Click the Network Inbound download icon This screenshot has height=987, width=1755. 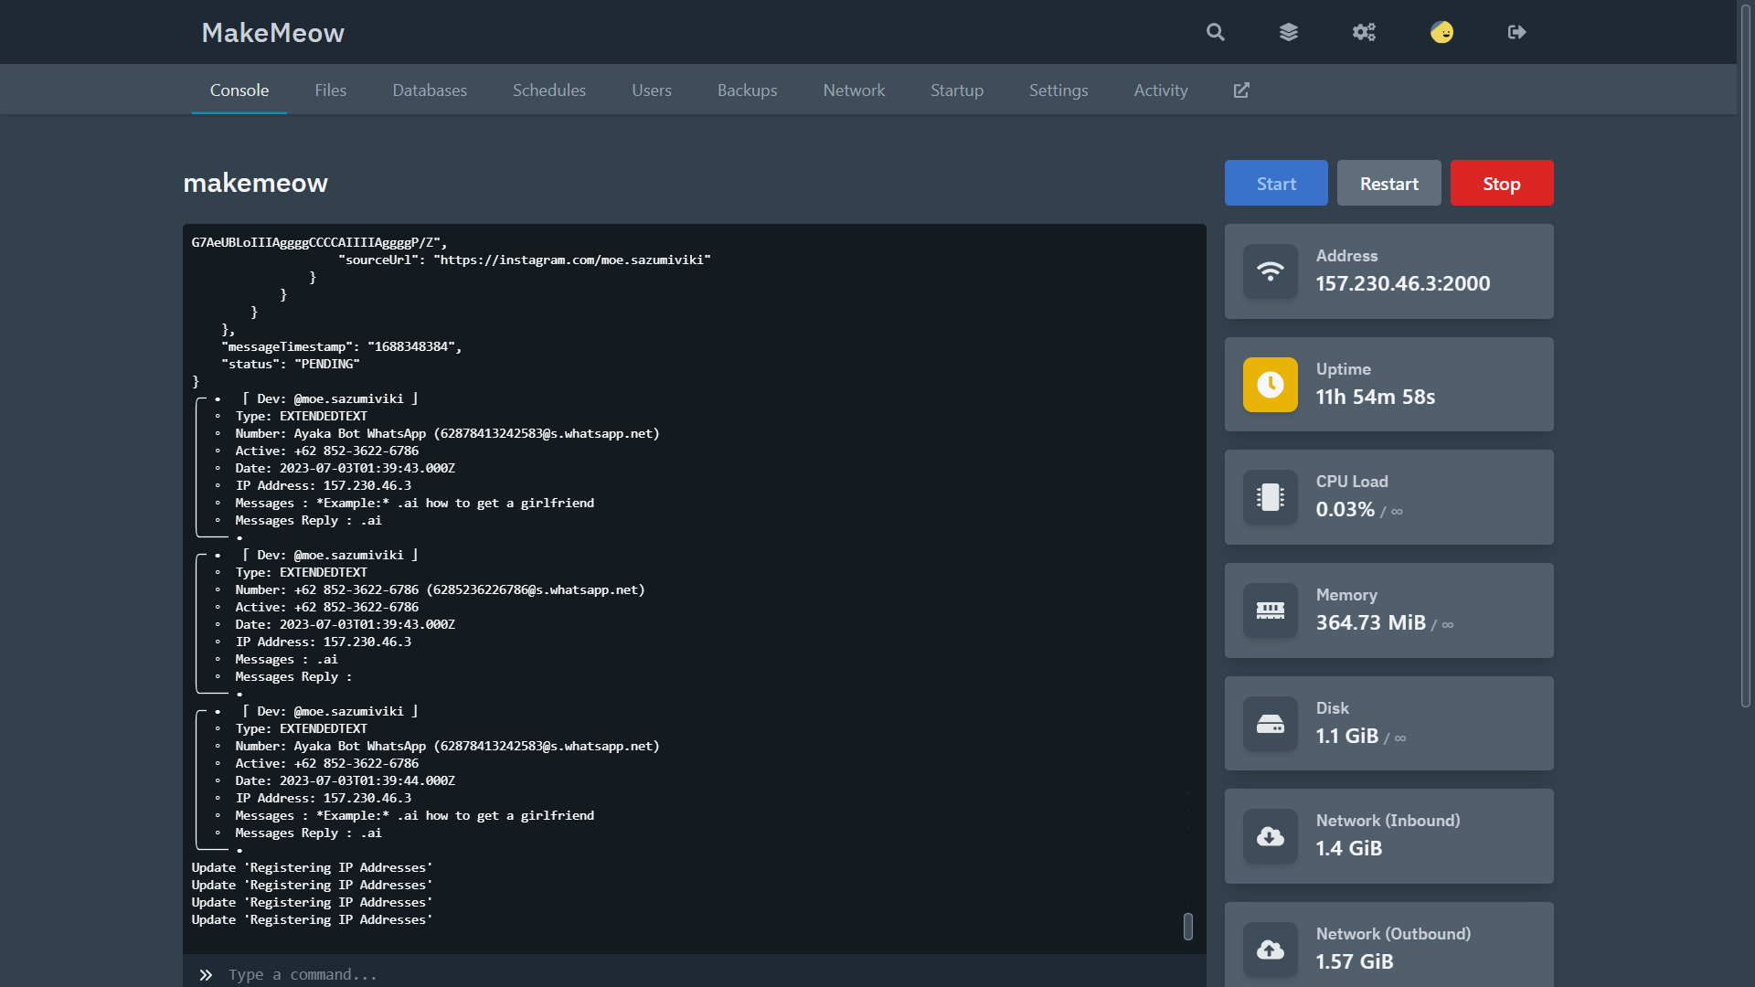tap(1270, 836)
